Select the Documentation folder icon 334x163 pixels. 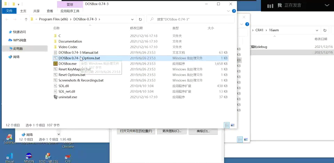[x=55, y=41]
